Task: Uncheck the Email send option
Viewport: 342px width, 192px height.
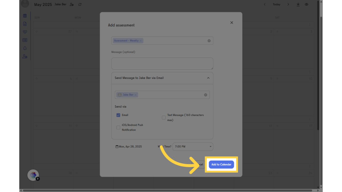Action: click(x=118, y=115)
